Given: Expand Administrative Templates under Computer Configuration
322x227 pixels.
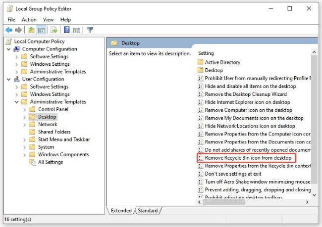Looking at the screenshot, I should pyautogui.click(x=17, y=72).
